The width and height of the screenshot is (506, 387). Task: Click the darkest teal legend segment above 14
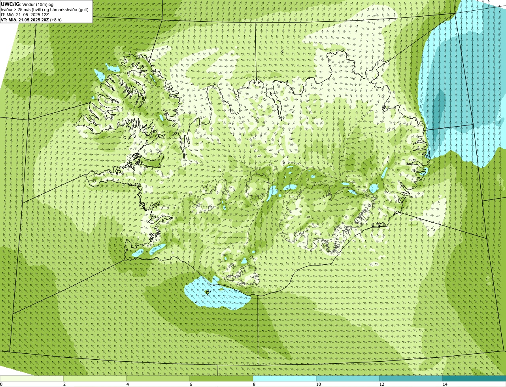(x=474, y=378)
